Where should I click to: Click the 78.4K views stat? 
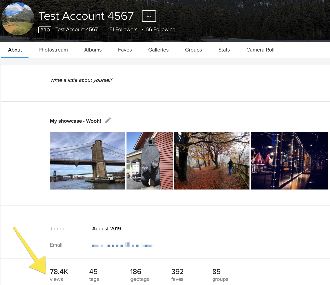coord(59,275)
